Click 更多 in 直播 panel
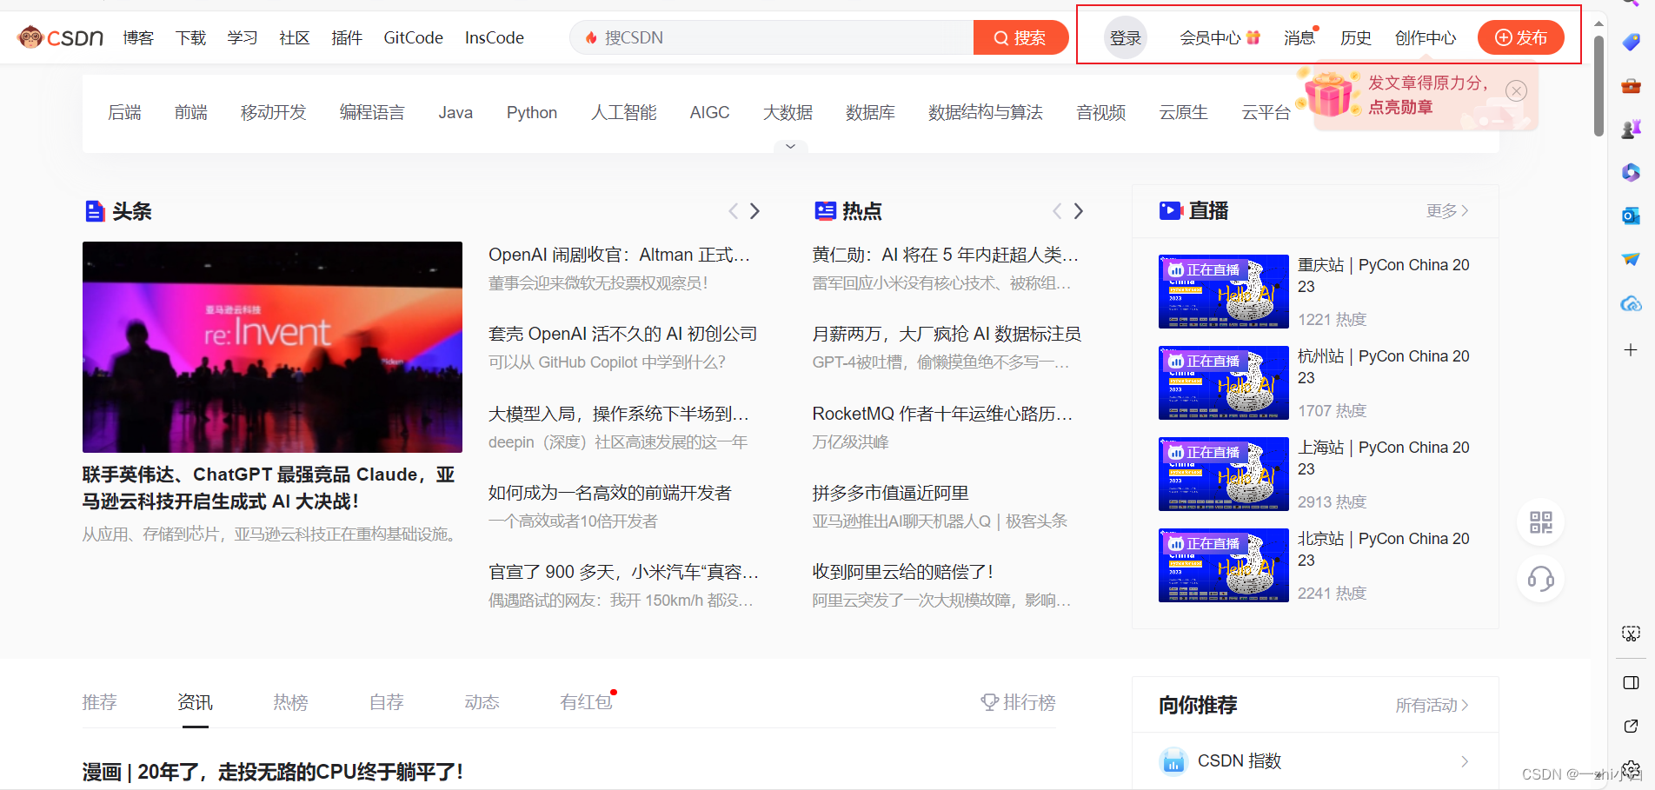The width and height of the screenshot is (1655, 790). tap(1447, 211)
